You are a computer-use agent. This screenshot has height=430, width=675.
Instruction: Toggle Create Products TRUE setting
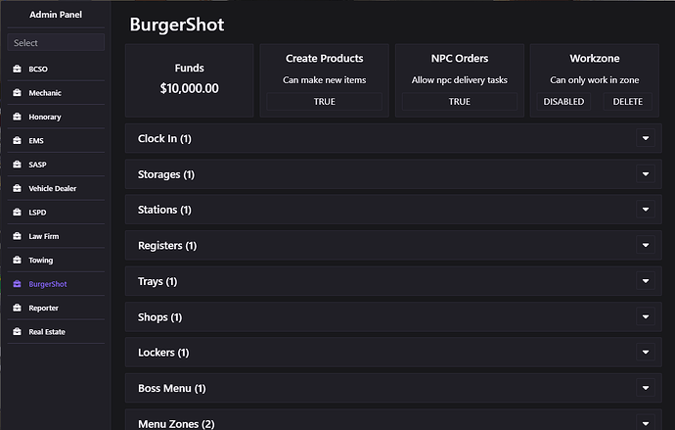pyautogui.click(x=324, y=102)
